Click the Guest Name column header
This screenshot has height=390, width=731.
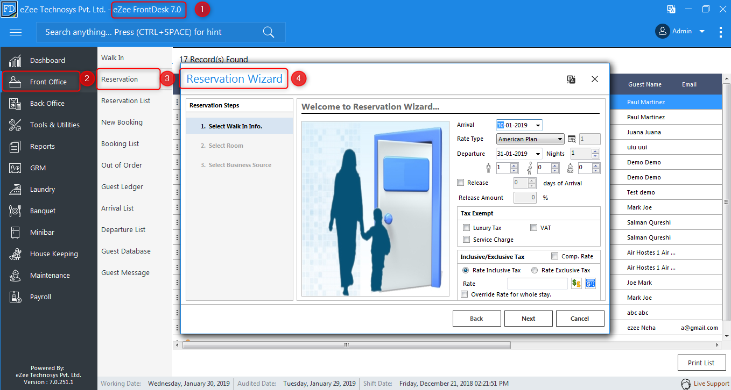[645, 84]
